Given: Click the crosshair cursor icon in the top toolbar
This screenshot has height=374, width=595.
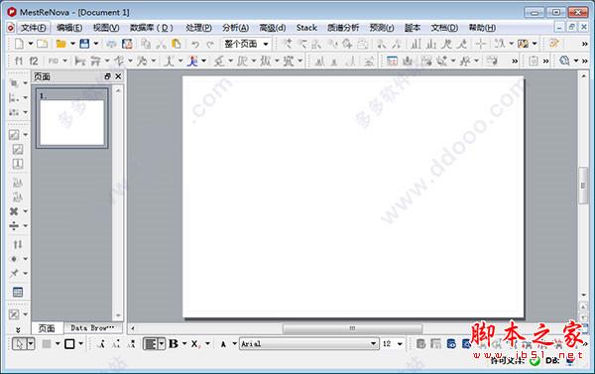Looking at the screenshot, I should (x=481, y=44).
